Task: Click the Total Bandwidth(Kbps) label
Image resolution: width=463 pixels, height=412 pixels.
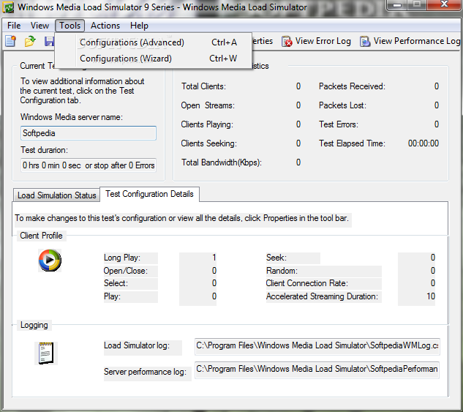Action: tap(222, 162)
